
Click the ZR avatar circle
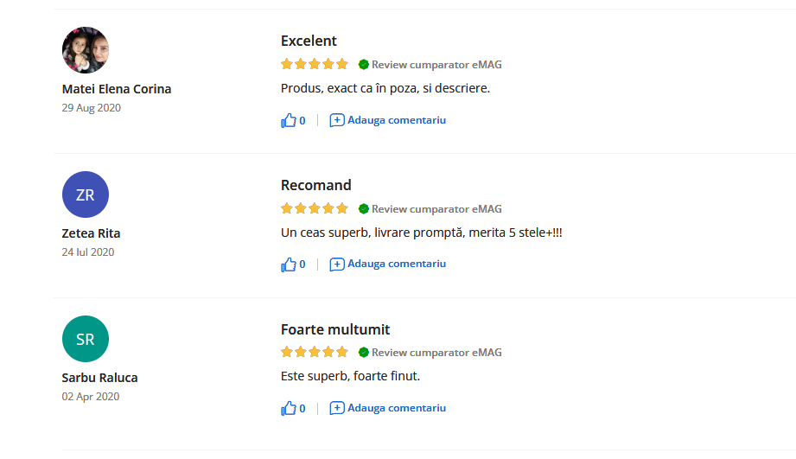click(86, 194)
